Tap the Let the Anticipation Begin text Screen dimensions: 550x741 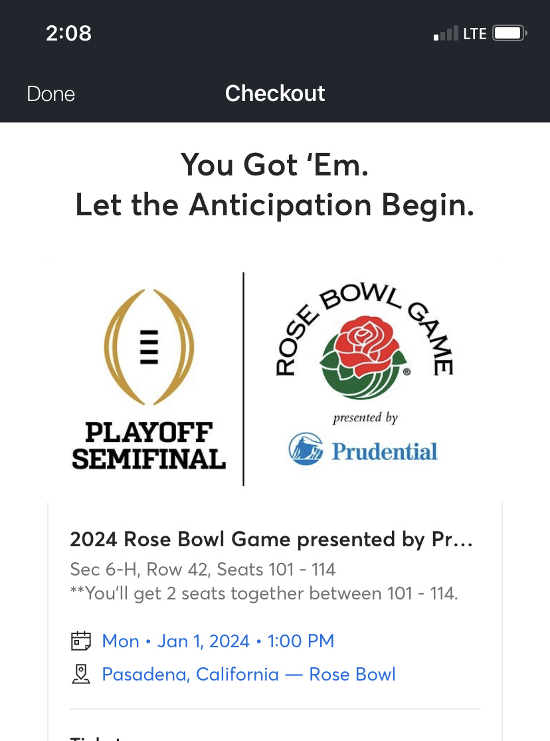pos(275,204)
